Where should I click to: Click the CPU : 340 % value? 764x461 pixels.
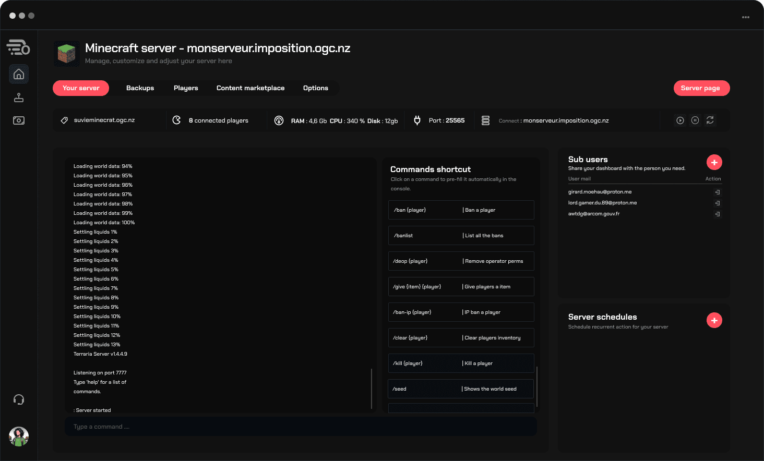pos(347,121)
